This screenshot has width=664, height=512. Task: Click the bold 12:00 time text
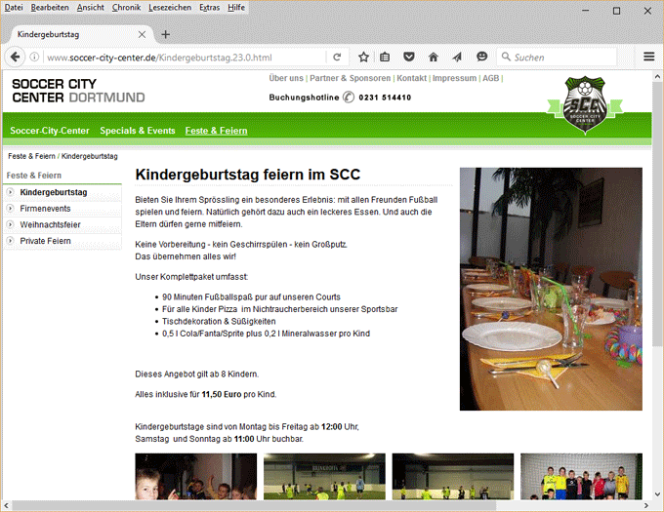point(332,427)
